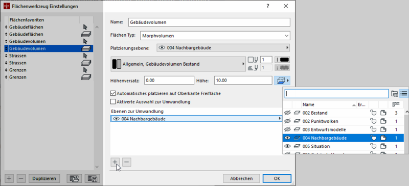Click the black outline pen color swatch
This screenshot has height=186, width=409.
pos(282,60)
